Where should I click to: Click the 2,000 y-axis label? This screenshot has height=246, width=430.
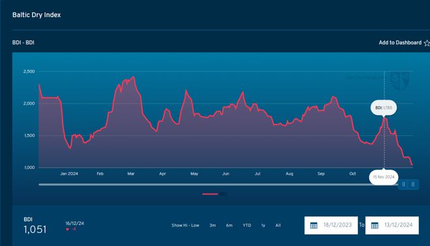click(x=29, y=104)
